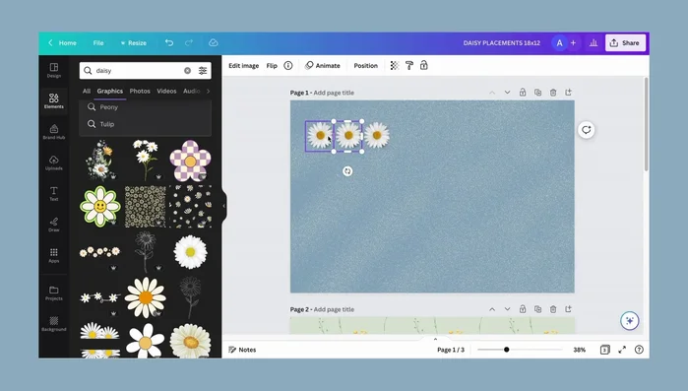Go back to Home
688x391 pixels.
[x=62, y=42]
